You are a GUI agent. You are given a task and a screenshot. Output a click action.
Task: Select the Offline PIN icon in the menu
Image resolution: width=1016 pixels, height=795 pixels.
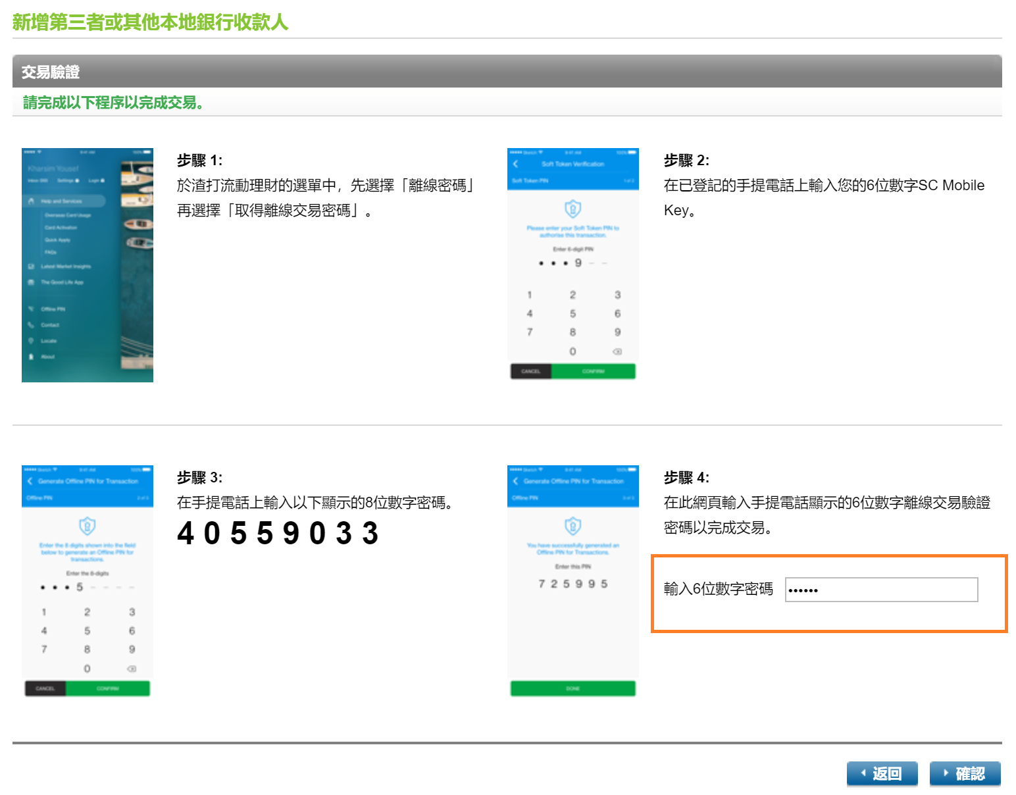click(31, 309)
